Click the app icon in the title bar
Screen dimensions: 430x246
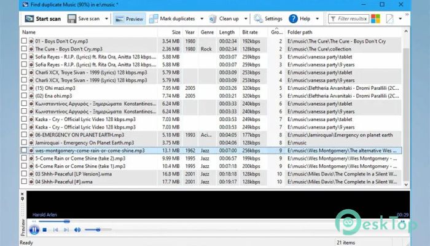pyautogui.click(x=25, y=5)
